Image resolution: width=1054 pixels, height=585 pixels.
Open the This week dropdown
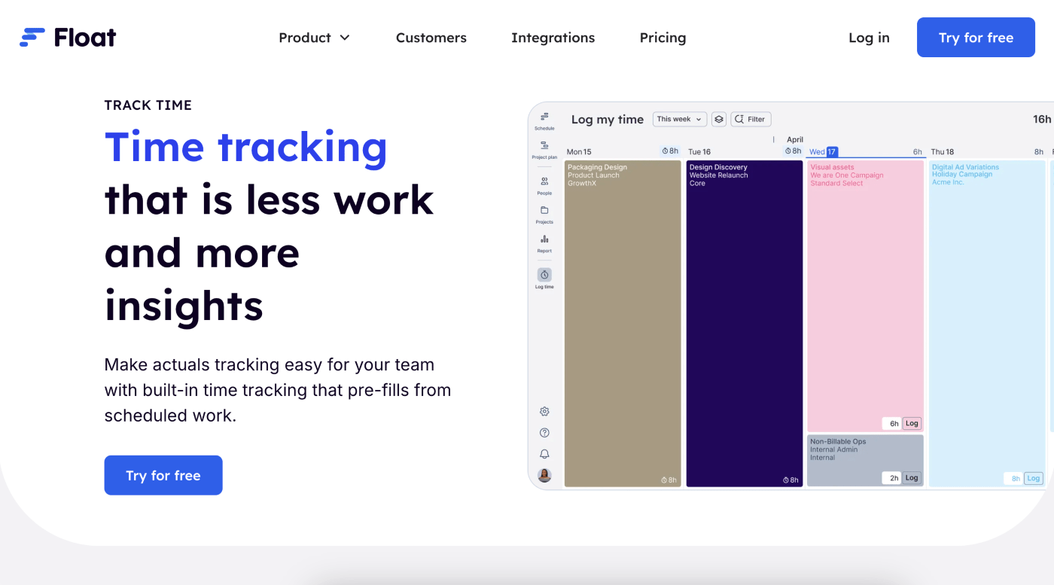(680, 119)
